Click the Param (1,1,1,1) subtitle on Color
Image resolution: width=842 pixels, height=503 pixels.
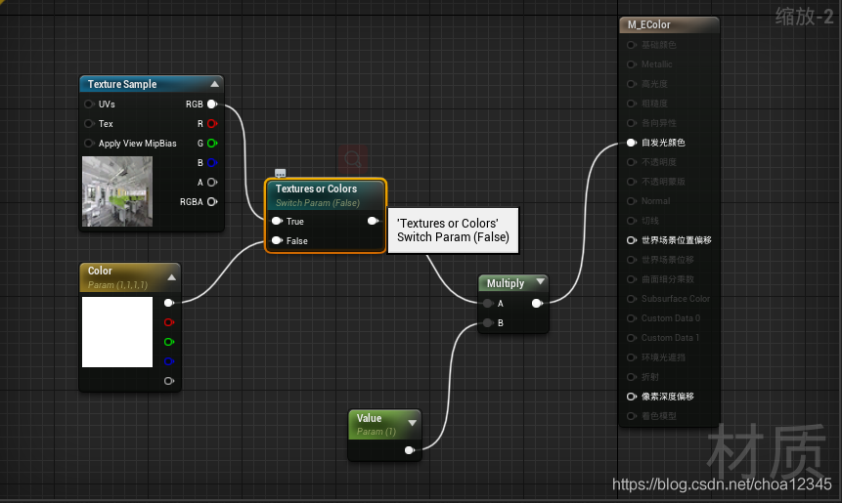click(x=117, y=285)
